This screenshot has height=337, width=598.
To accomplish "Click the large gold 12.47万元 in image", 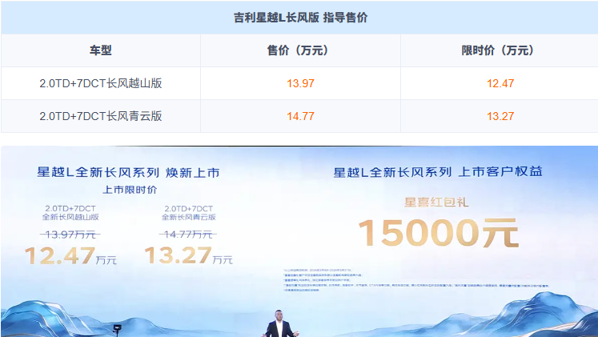I will click(70, 256).
